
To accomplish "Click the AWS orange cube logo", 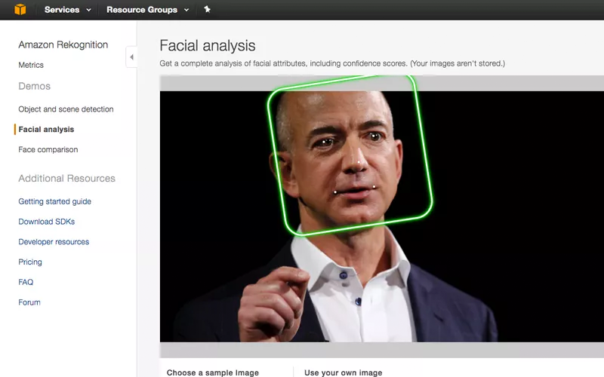I will tap(20, 9).
